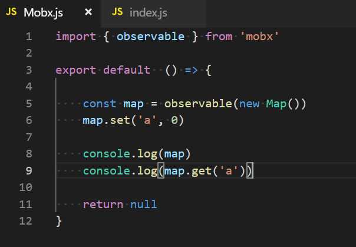Click the opening brace on line 3
This screenshot has width=356, height=247.
coord(208,70)
